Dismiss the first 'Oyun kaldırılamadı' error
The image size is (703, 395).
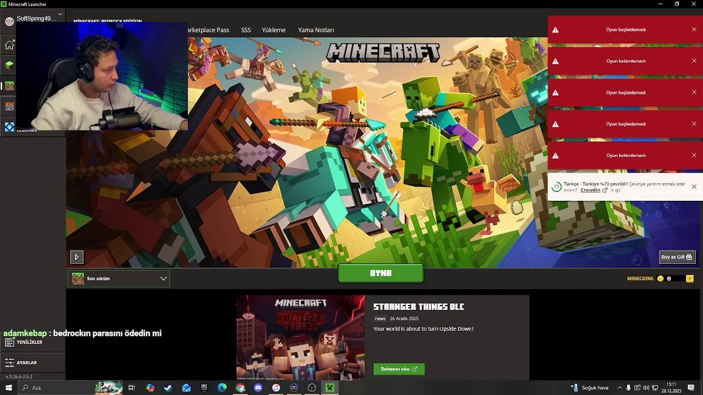click(694, 61)
